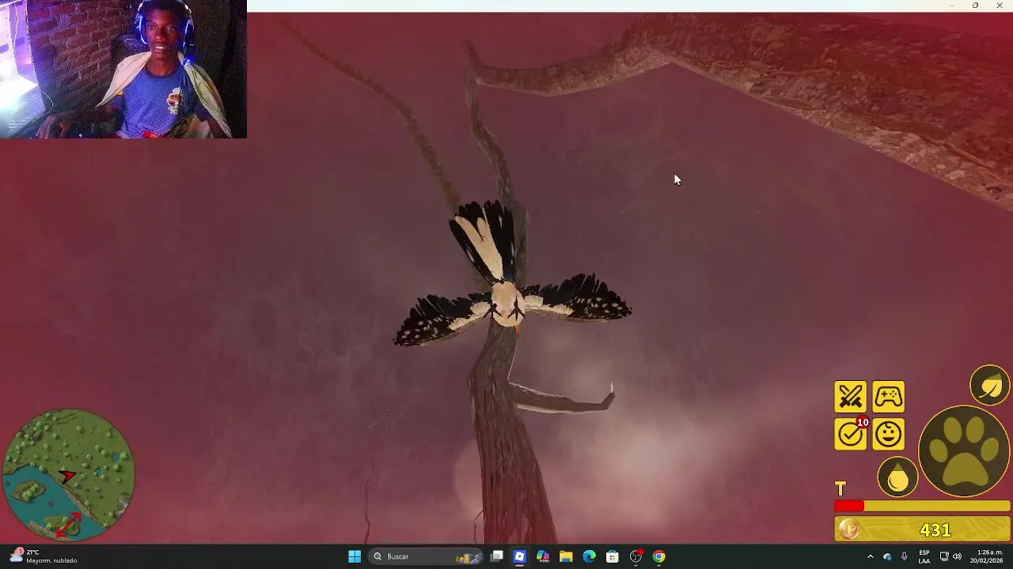Image resolution: width=1013 pixels, height=569 pixels.
Task: Click the OneDrive cloud tray icon
Action: tap(887, 556)
